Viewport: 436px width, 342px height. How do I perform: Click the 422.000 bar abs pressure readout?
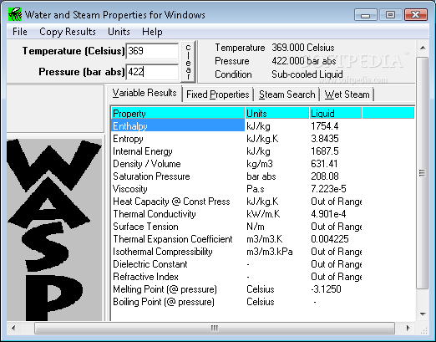coord(304,61)
